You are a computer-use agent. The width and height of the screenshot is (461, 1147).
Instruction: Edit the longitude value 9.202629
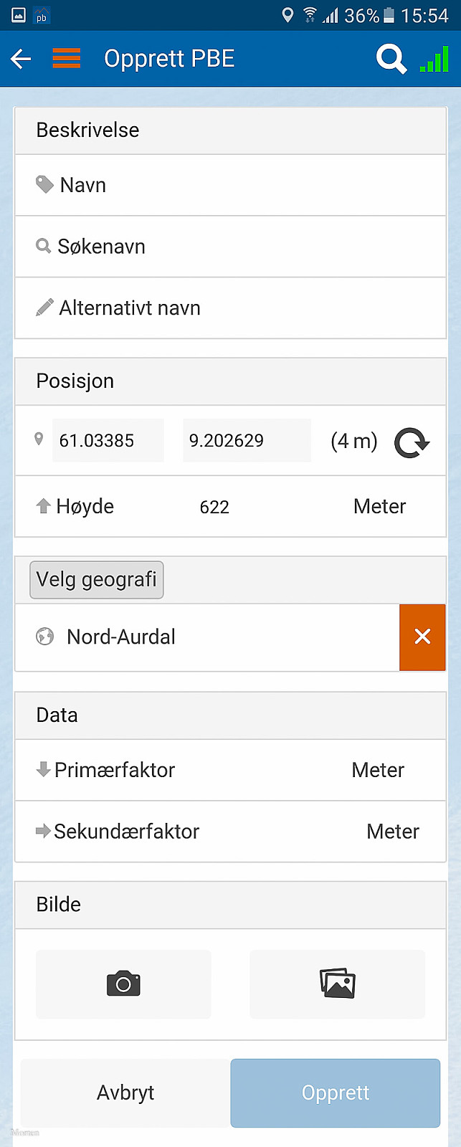[247, 440]
